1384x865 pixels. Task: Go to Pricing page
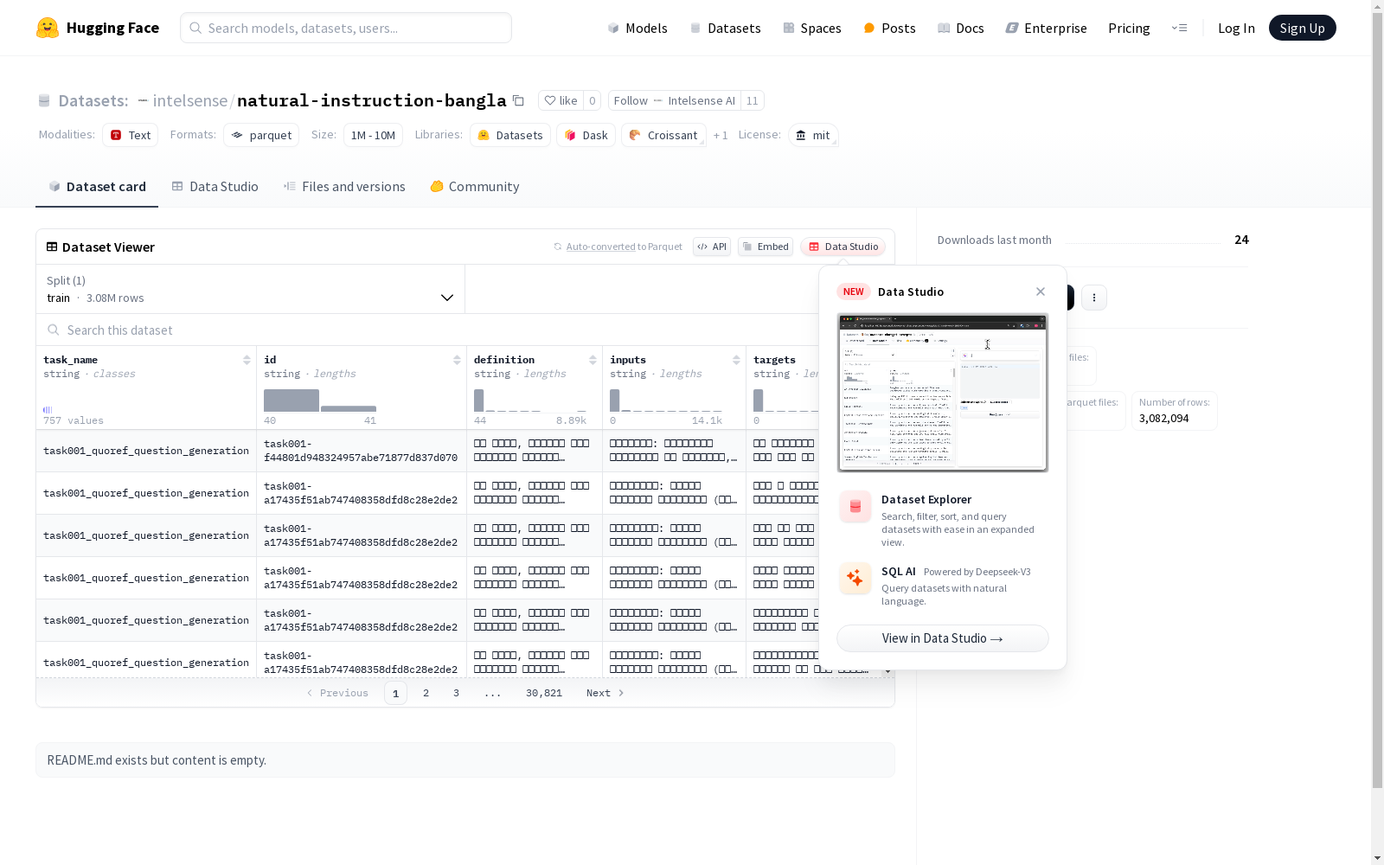[1129, 28]
